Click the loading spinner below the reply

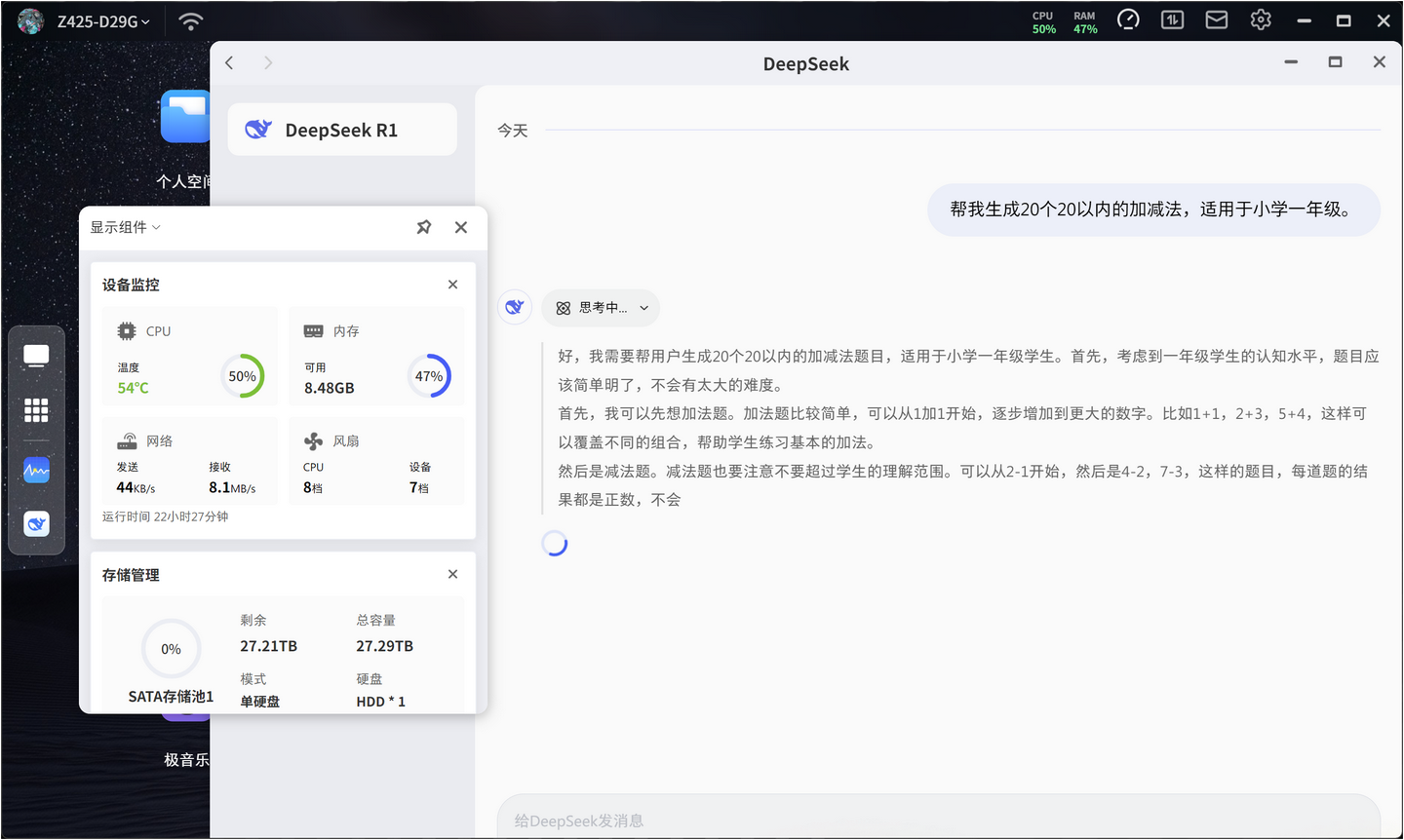pos(555,544)
